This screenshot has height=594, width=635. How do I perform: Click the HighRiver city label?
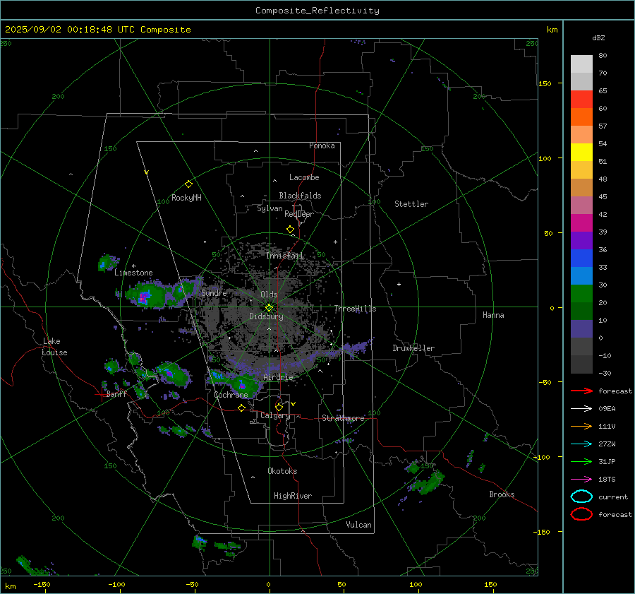pyautogui.click(x=293, y=496)
